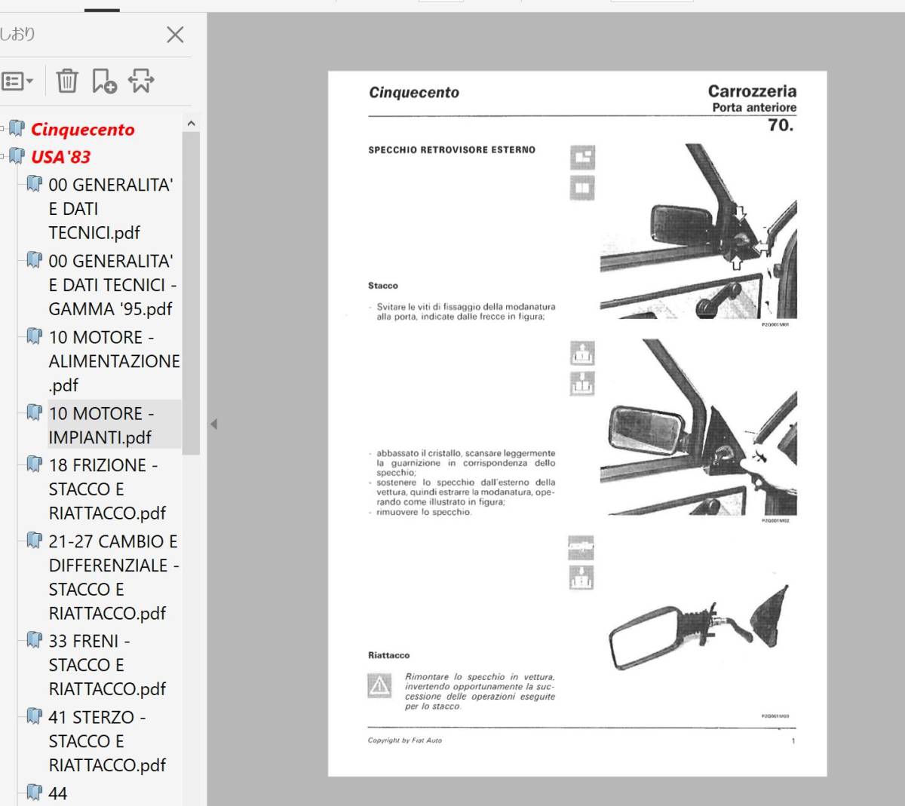Viewport: 905px width, 806px height.
Task: Click the Carrozzeria page title
Action: click(x=752, y=91)
